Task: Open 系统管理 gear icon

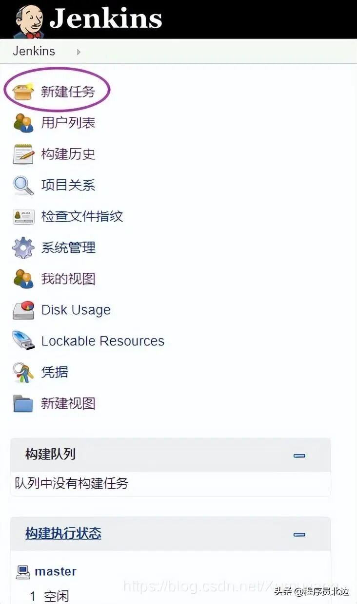Action: coord(23,248)
